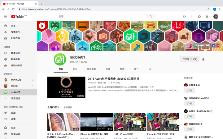Screen dimensions: 223x139
Task: Open the 2018 Apple秋季發表會 video title
Action: (113, 79)
